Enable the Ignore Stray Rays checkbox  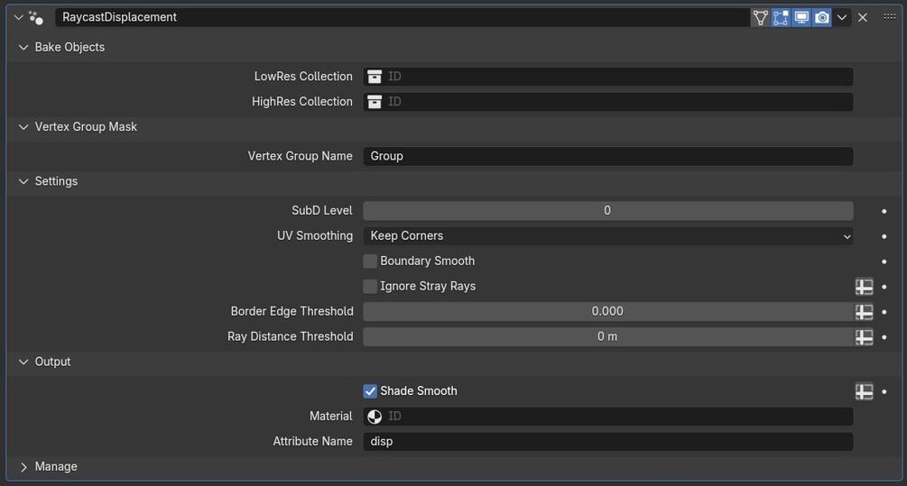click(x=370, y=286)
